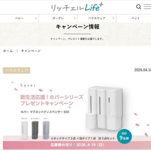The image size is (151, 151).
Task: Open the ベビー menu item
Action: tap(19, 18)
